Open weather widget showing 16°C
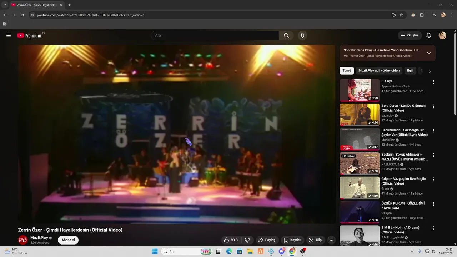The image size is (457, 257). point(15,251)
